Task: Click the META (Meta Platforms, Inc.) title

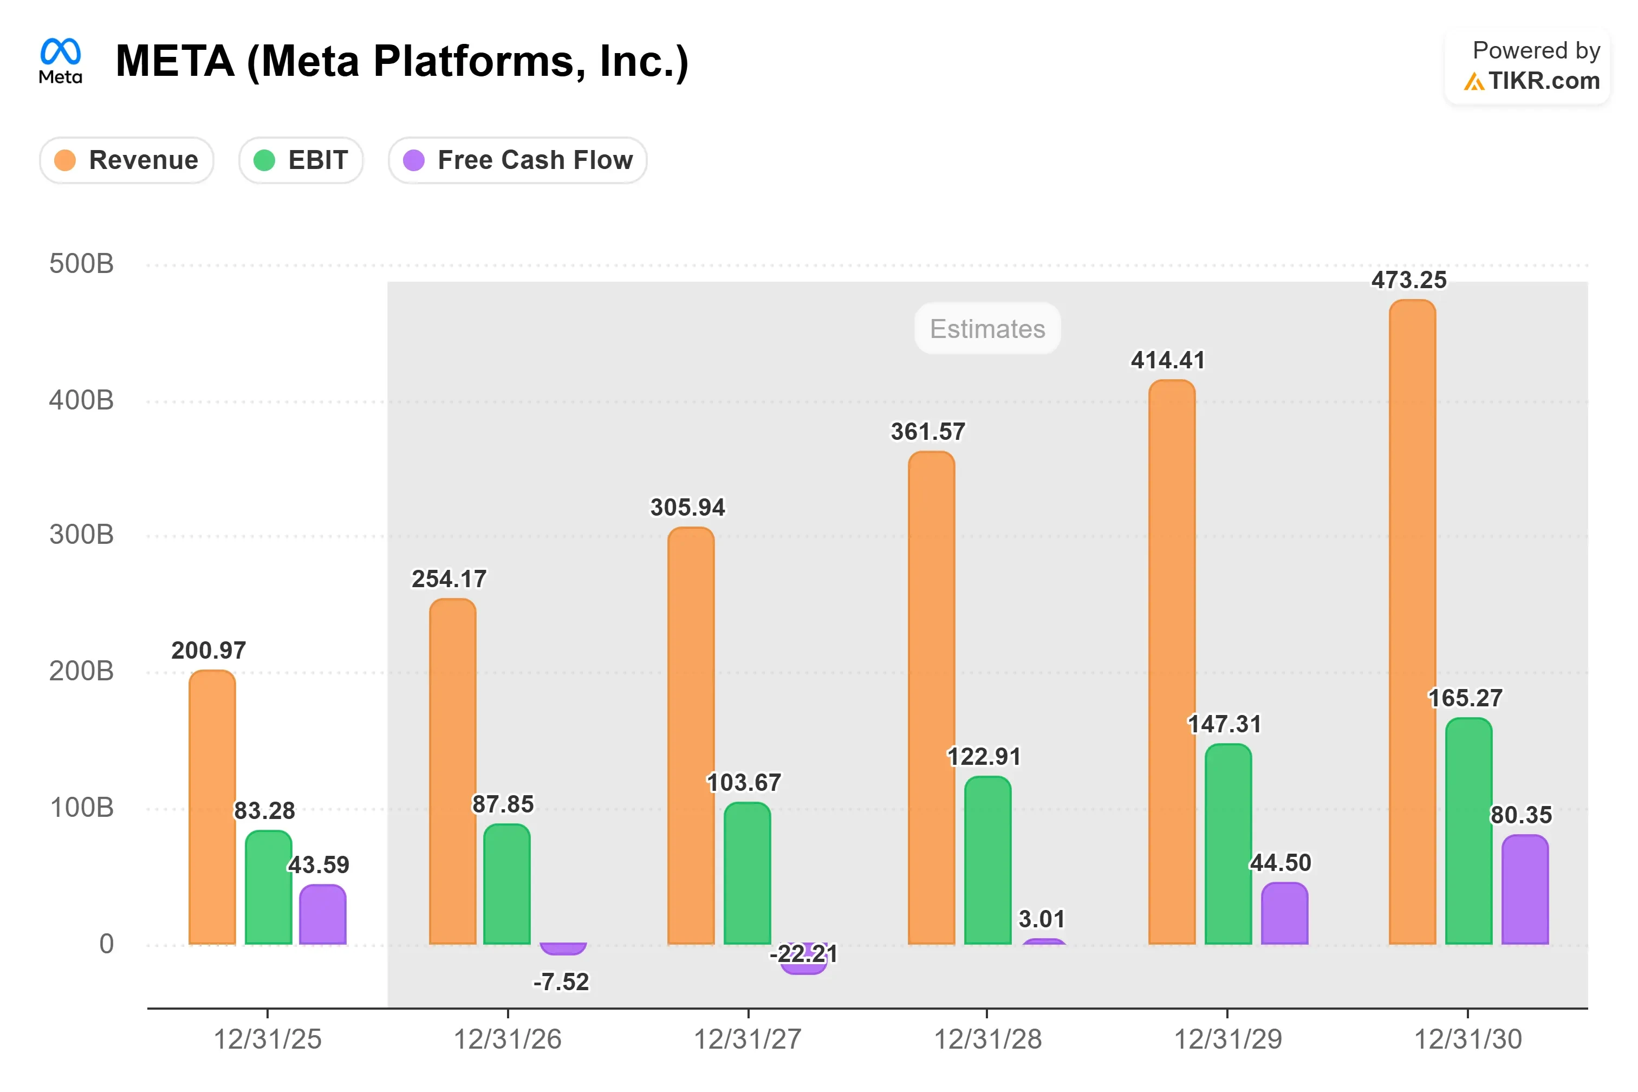Action: coord(402,61)
